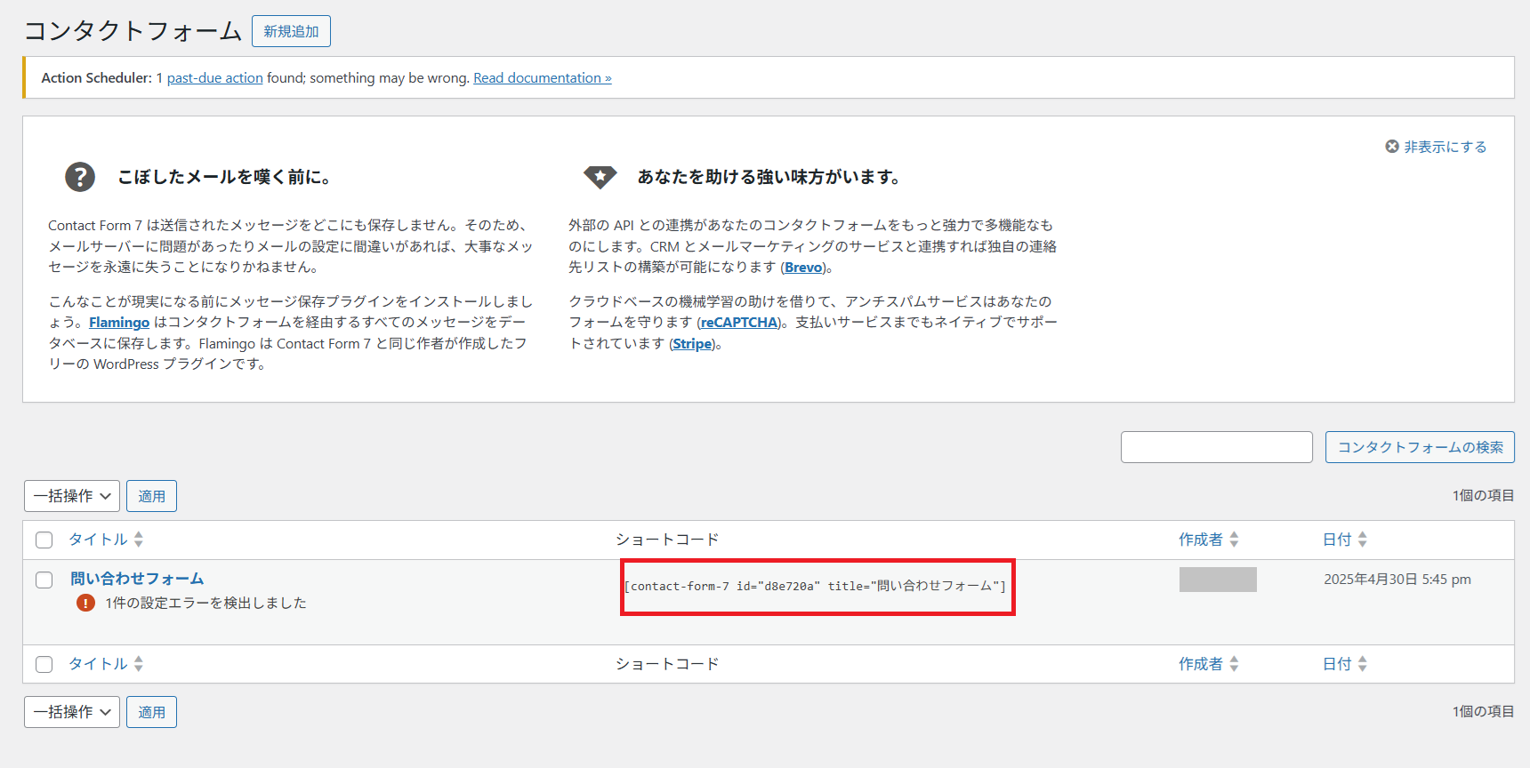Open the past-due action link
This screenshot has width=1530, height=768.
pyautogui.click(x=214, y=78)
